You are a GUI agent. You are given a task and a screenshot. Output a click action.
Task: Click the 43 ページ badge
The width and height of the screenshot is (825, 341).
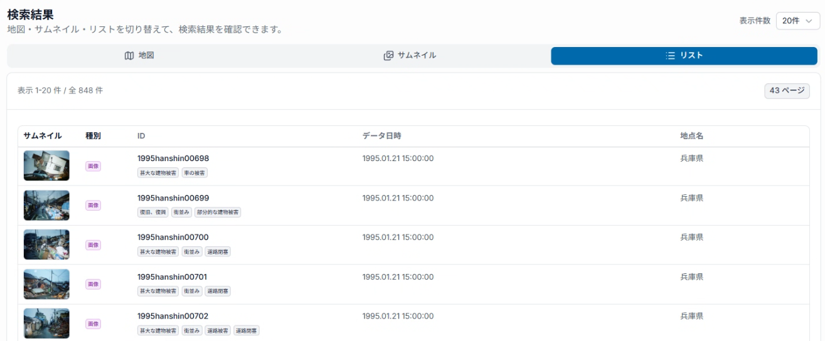pos(787,91)
